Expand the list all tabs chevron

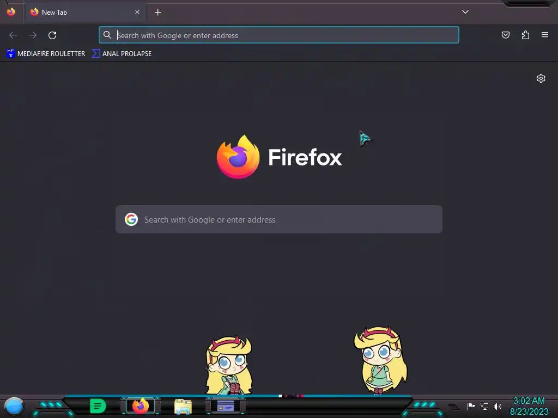tap(465, 12)
